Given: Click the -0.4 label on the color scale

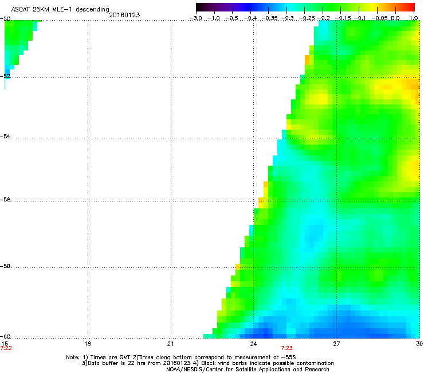Looking at the screenshot, I should (x=250, y=18).
